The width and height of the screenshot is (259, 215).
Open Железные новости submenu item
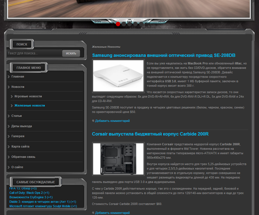coord(30,105)
